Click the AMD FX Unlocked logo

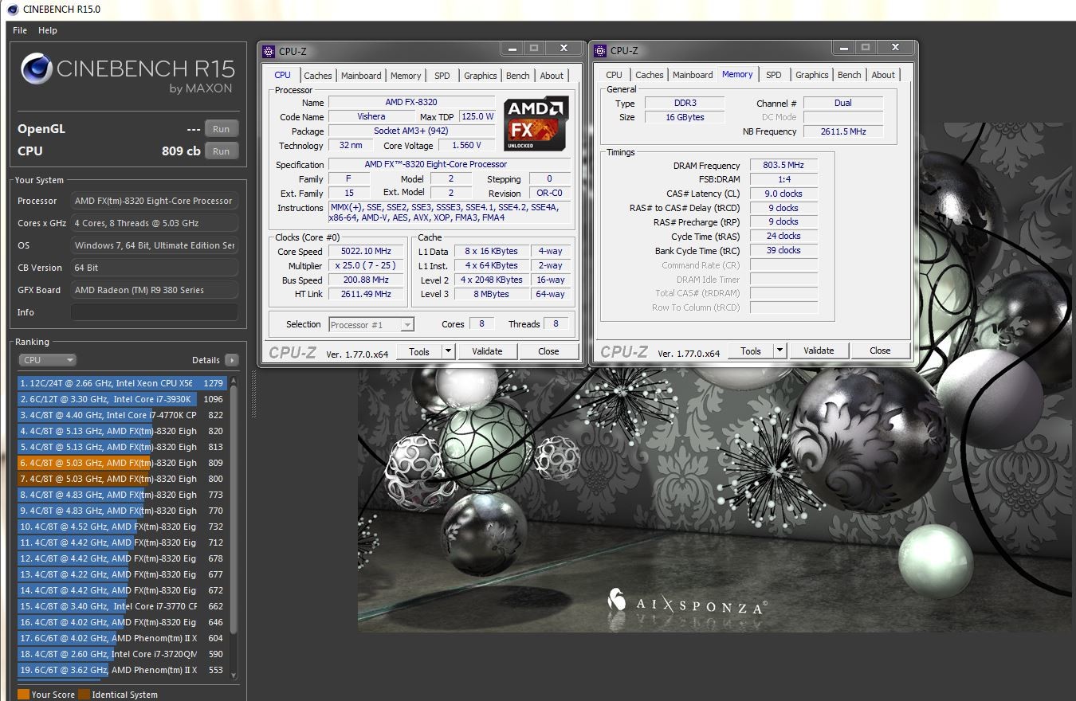536,123
